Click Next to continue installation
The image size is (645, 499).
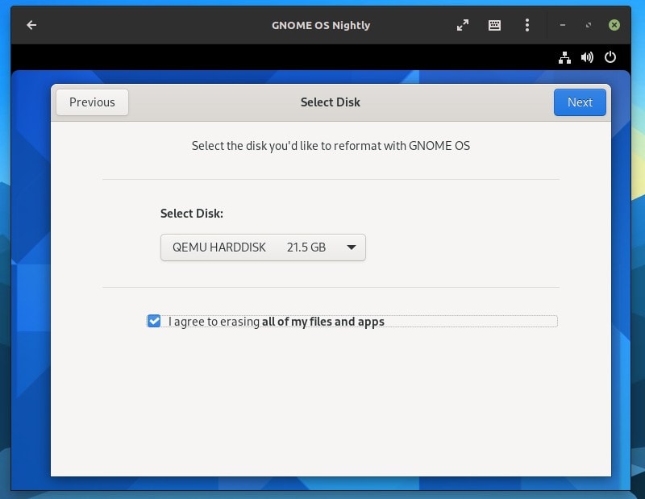click(x=580, y=102)
